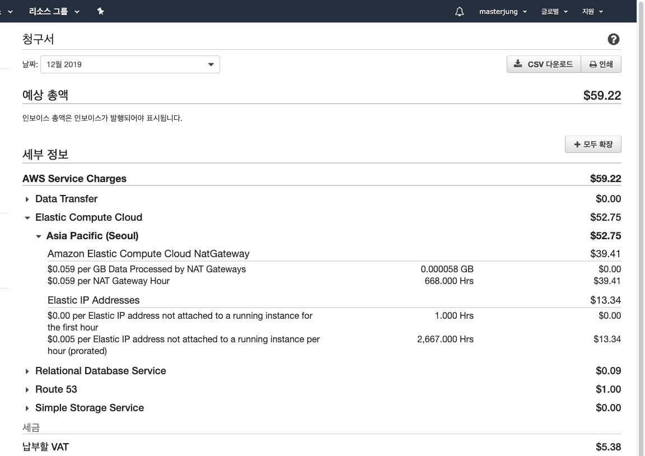Image resolution: width=645 pixels, height=456 pixels.
Task: Open the 글로벌 region menu
Action: [x=554, y=12]
